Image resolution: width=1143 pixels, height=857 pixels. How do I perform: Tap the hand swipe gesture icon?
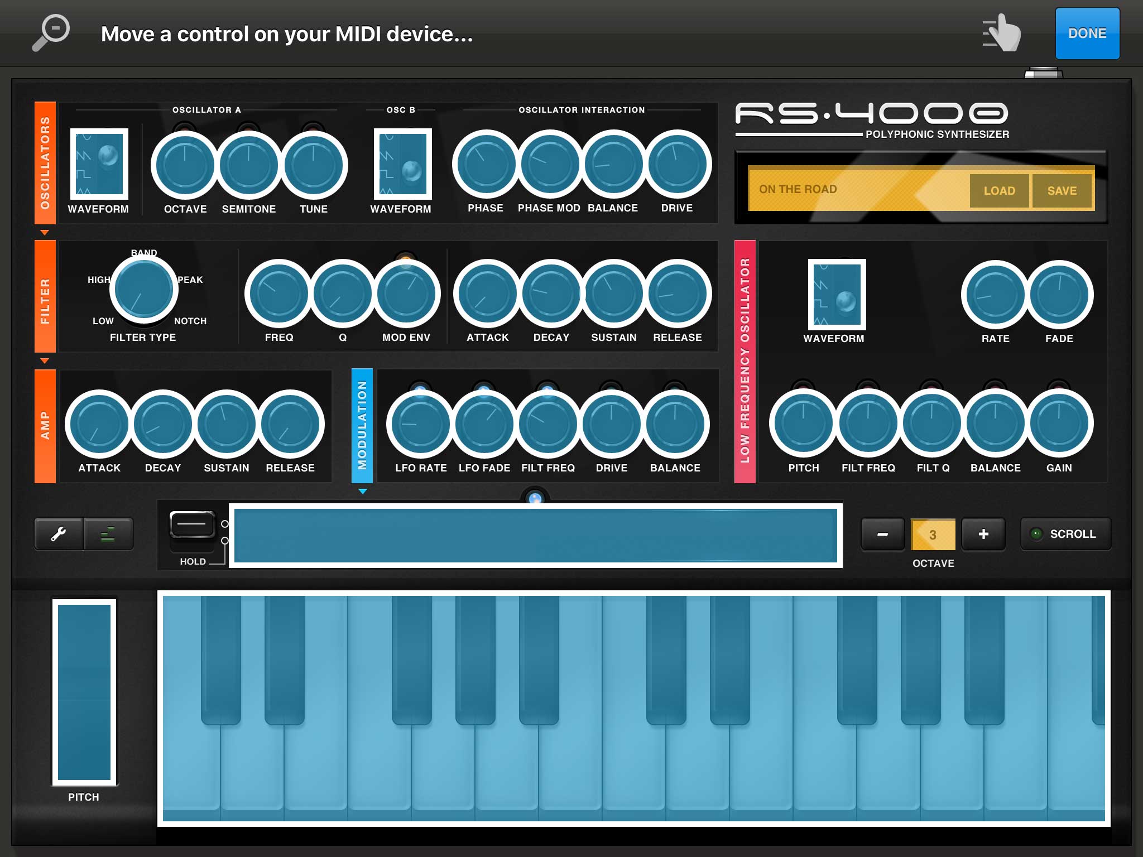[x=1002, y=33]
